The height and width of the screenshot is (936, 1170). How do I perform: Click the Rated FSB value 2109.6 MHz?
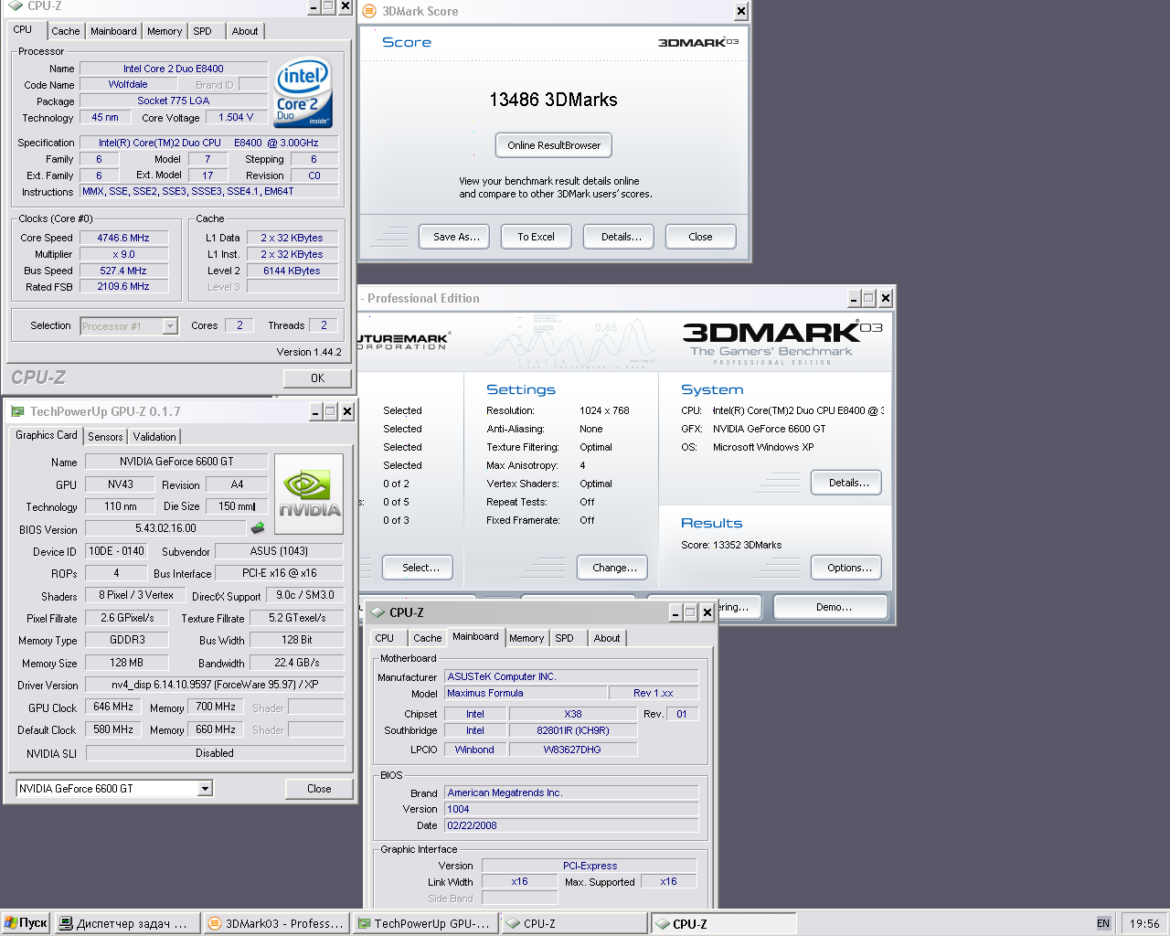(x=124, y=287)
